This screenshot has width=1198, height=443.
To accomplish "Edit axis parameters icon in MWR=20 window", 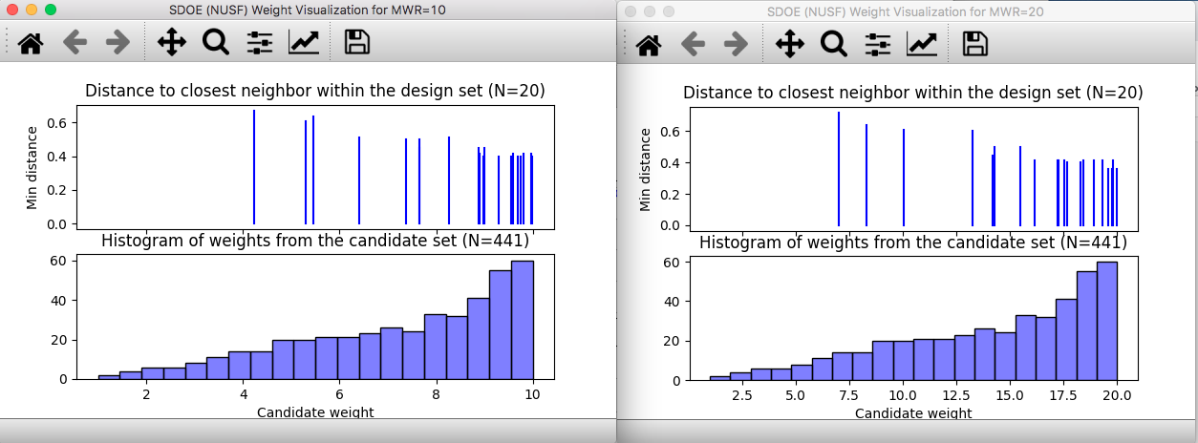I will [922, 44].
